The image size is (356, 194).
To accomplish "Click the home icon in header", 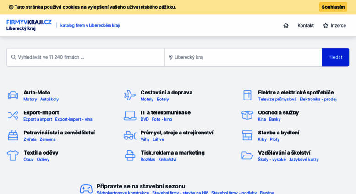I will 286,25.
